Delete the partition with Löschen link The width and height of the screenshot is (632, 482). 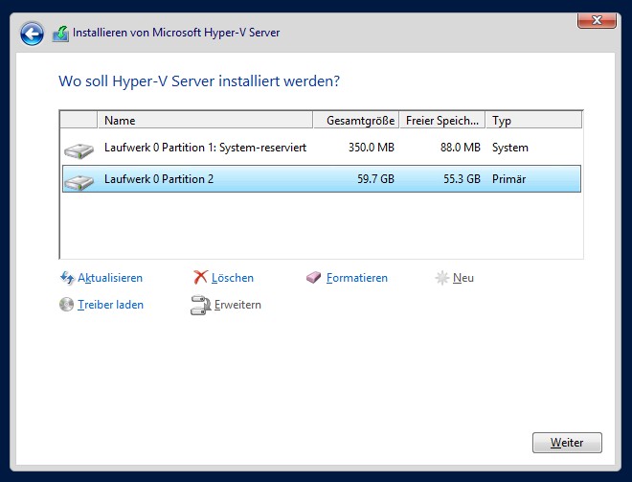click(x=232, y=278)
